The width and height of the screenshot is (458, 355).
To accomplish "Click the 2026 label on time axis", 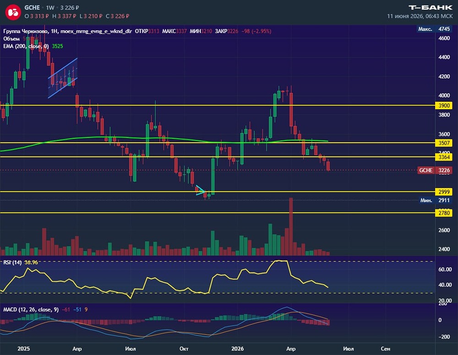I will pyautogui.click(x=237, y=349).
